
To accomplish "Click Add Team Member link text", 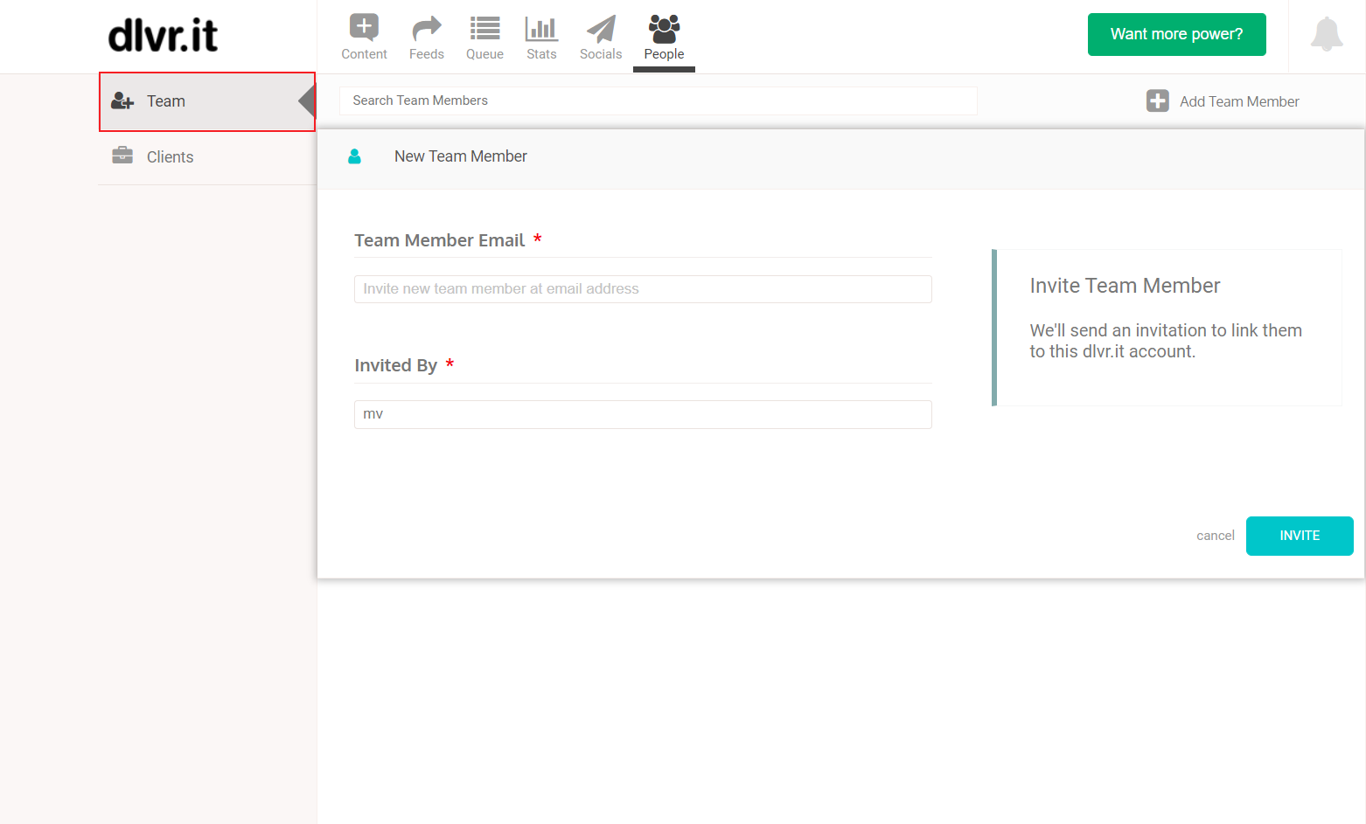I will click(x=1239, y=101).
